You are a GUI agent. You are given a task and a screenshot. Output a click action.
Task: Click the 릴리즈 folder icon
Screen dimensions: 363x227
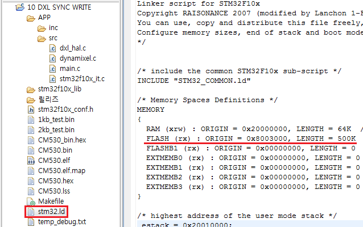coord(31,99)
